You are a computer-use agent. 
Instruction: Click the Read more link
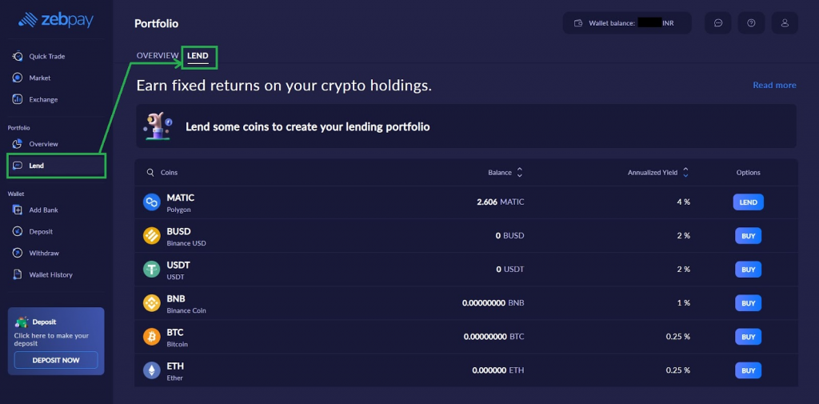[x=774, y=86]
